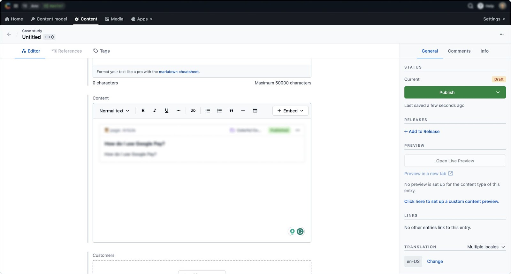Image resolution: width=511 pixels, height=274 pixels.
Task: Click the back arrow icon
Action: [x=9, y=34]
